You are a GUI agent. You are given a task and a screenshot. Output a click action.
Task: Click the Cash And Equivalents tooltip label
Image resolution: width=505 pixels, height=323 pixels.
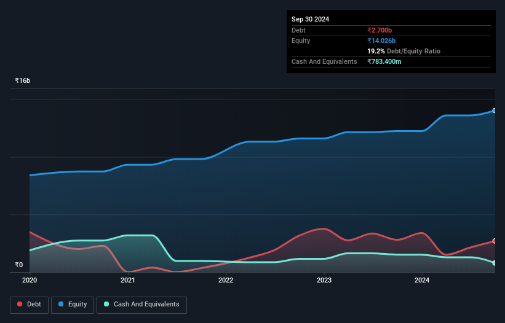(x=324, y=61)
